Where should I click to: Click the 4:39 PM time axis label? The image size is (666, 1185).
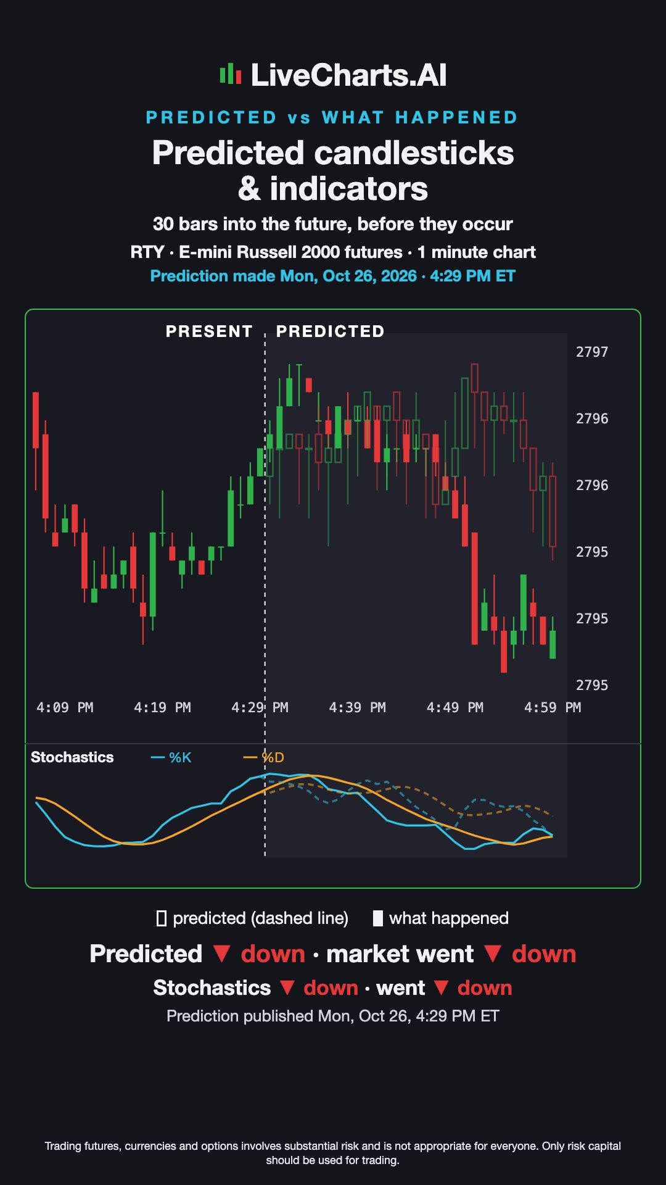tap(357, 707)
